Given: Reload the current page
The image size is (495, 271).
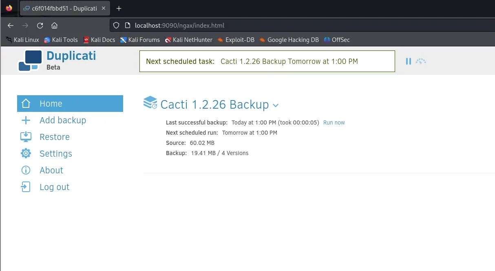Looking at the screenshot, I should pyautogui.click(x=40, y=25).
